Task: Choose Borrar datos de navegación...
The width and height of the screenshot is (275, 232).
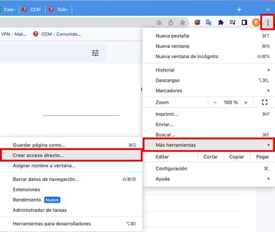Action: click(x=71, y=179)
